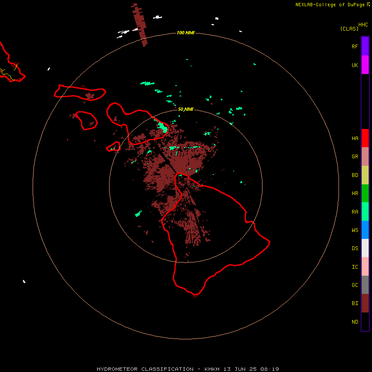Screen dimensions: 372x372
Task: Click the RF legend label
Action: (x=355, y=46)
